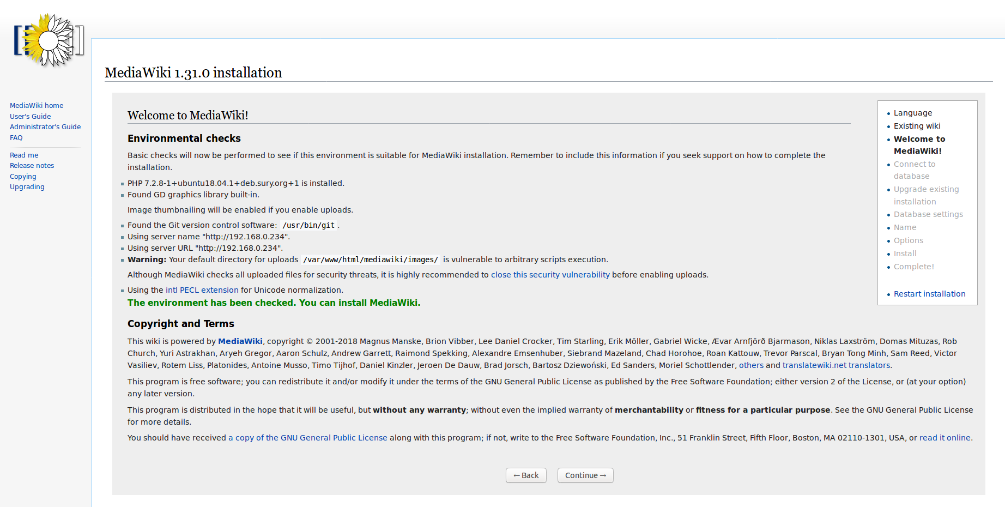Click the 'Environmental checks' heading
This screenshot has width=1005, height=507.
click(x=184, y=138)
